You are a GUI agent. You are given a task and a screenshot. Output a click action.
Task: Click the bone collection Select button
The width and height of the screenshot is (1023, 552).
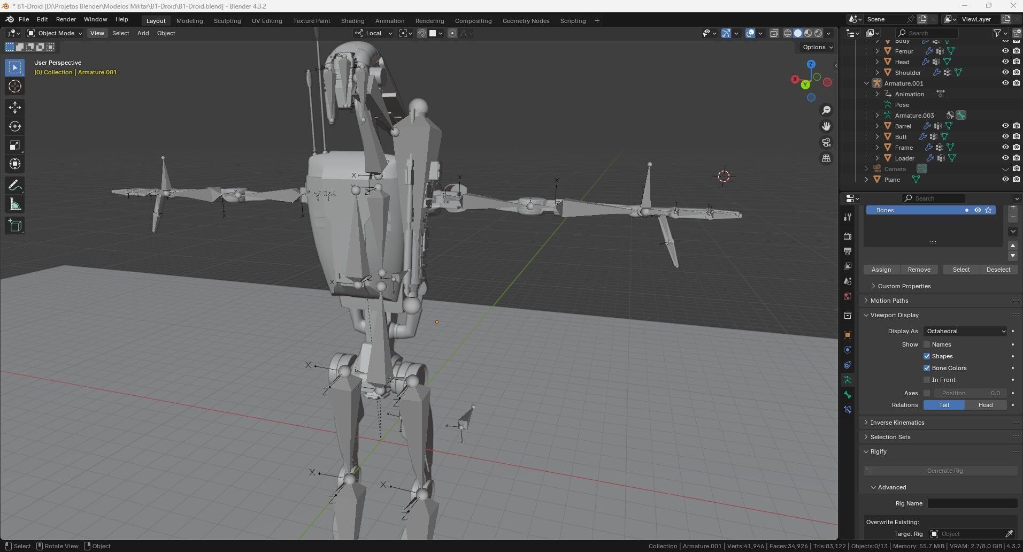(x=961, y=270)
